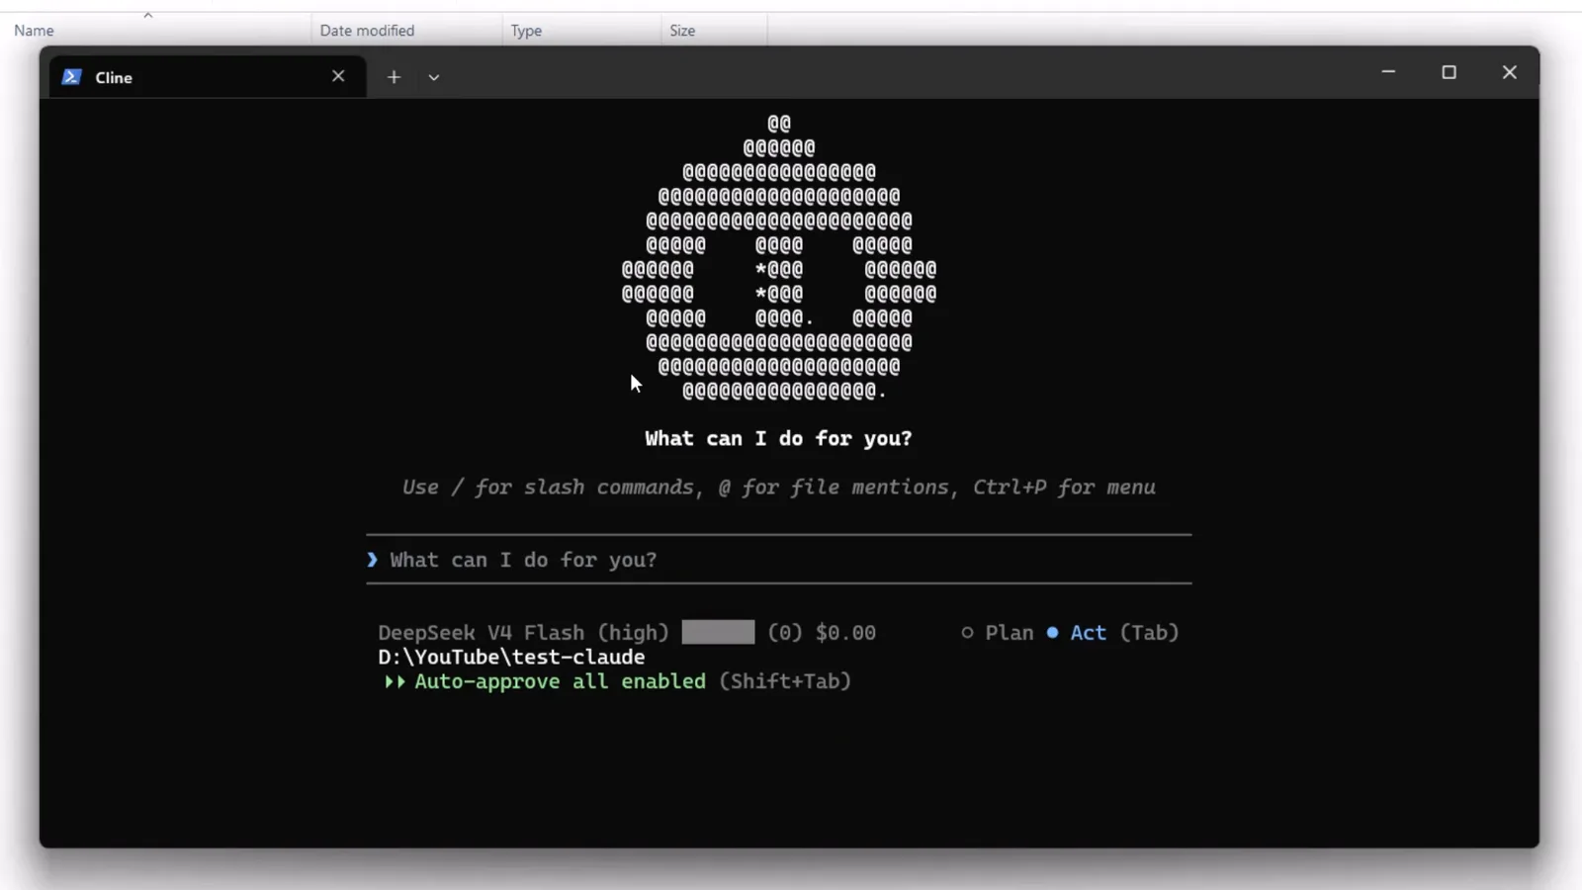Click the (Shift+Tab) hint text

click(785, 681)
